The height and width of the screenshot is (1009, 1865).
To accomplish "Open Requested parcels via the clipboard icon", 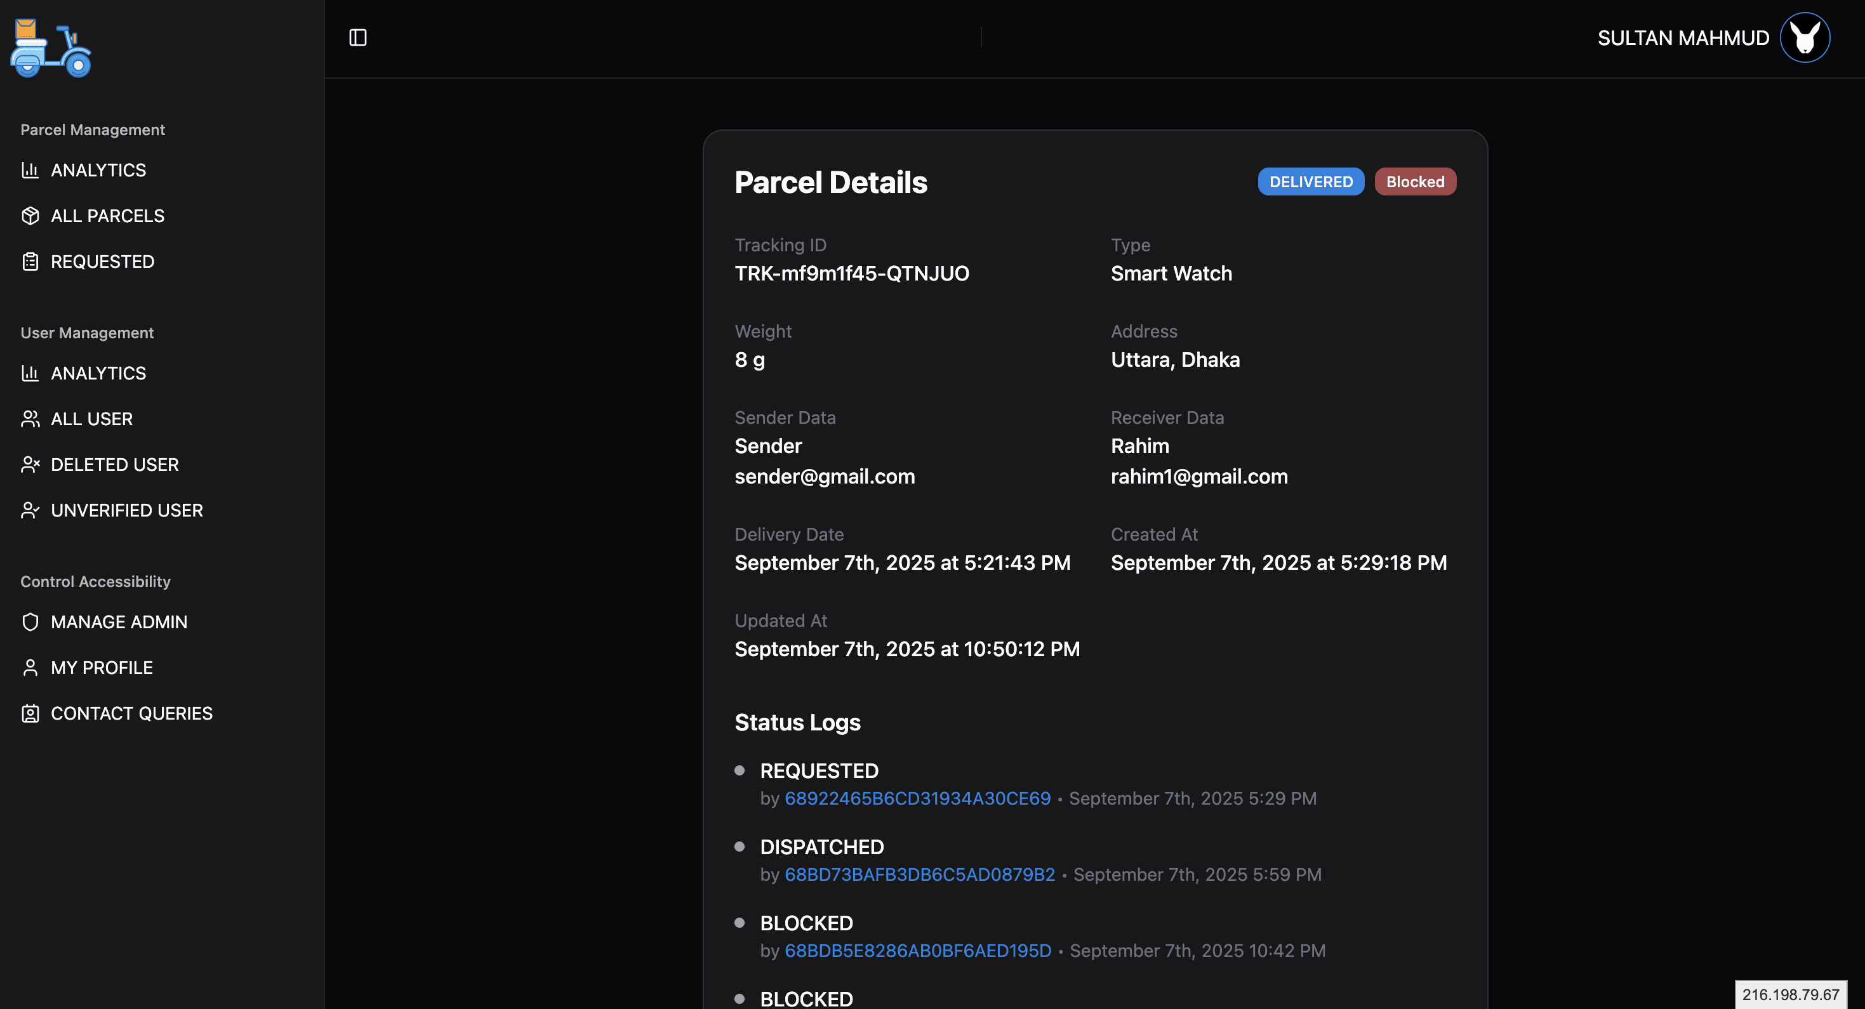I will 30,261.
